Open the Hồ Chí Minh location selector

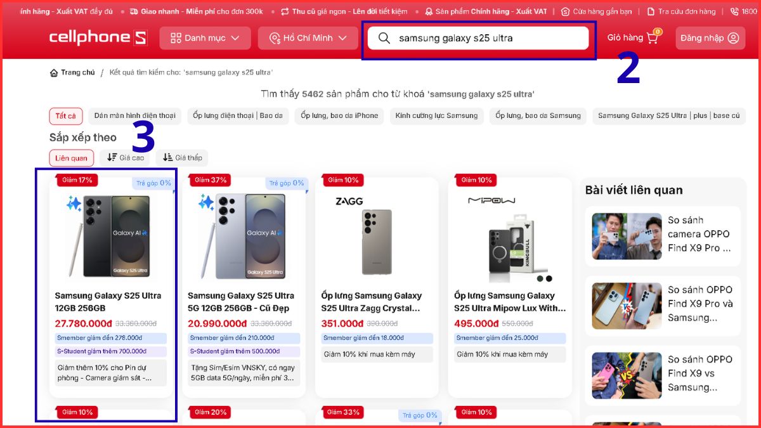(309, 38)
